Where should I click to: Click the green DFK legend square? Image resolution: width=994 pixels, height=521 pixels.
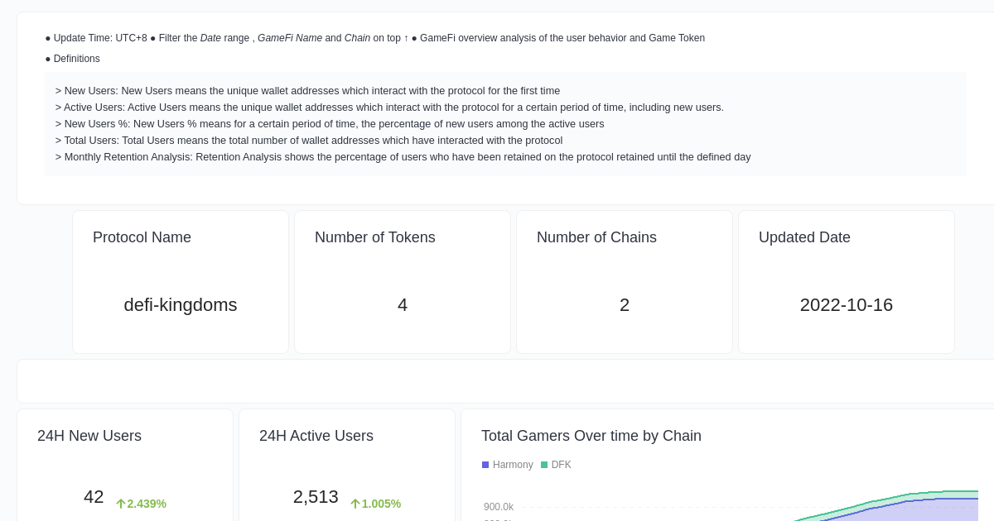(x=544, y=465)
